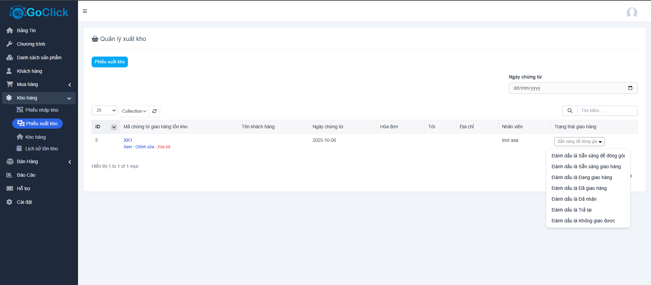Open the user avatar profile menu

pos(632,13)
